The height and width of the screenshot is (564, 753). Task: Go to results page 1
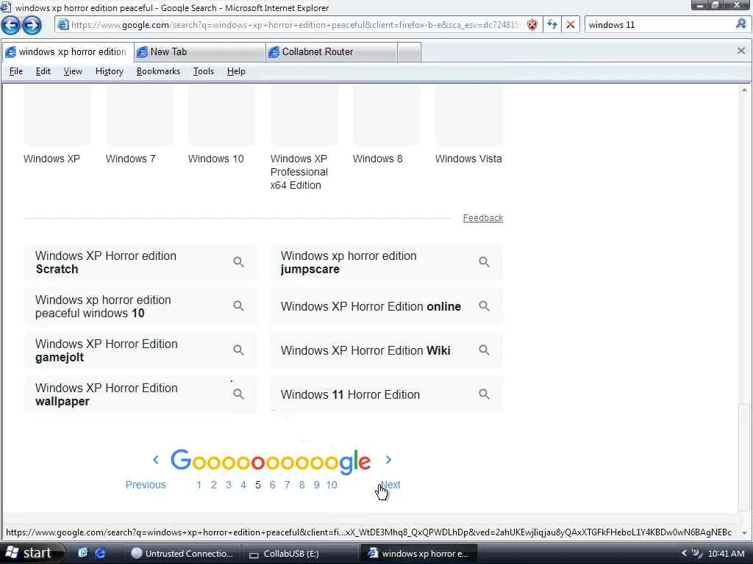click(x=199, y=485)
